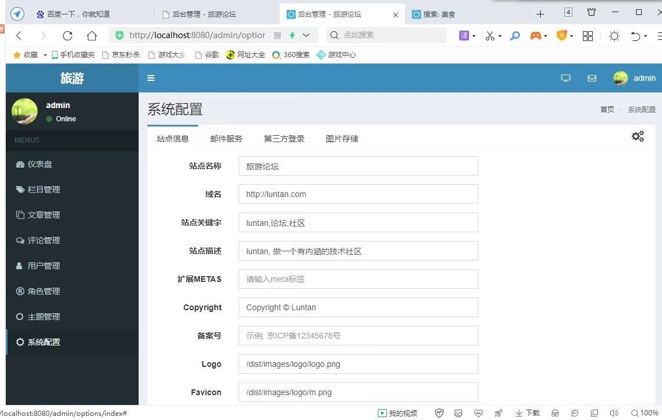Switch to the 第三方登录 tab
The image size is (662, 420).
click(284, 139)
